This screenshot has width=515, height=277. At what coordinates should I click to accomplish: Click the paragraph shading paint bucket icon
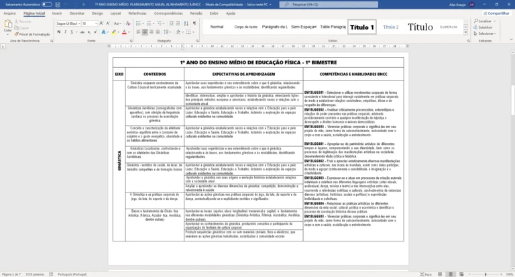(x=178, y=32)
